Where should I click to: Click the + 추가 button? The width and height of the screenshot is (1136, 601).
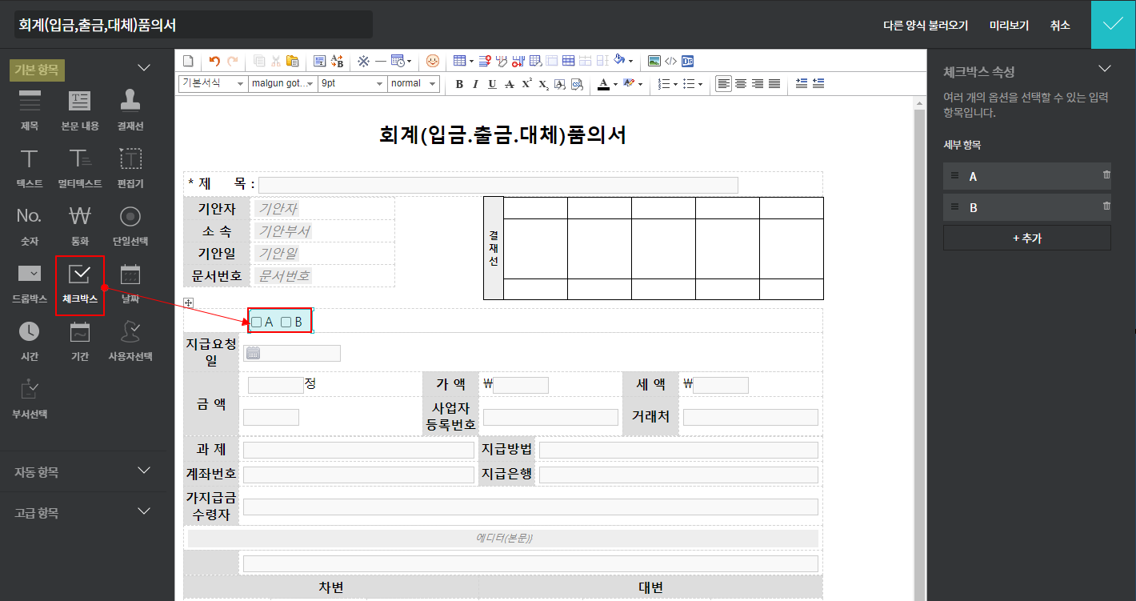coord(1026,238)
